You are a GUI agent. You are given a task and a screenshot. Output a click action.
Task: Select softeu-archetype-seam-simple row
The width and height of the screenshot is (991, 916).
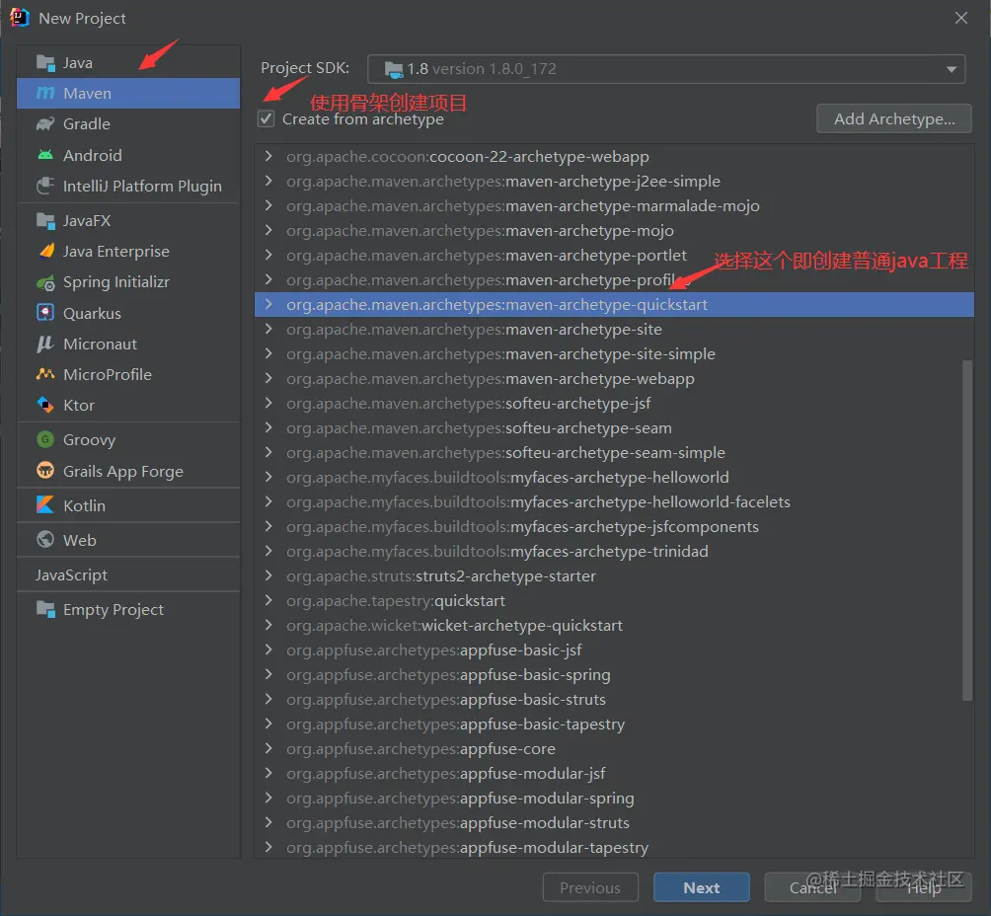click(x=614, y=452)
